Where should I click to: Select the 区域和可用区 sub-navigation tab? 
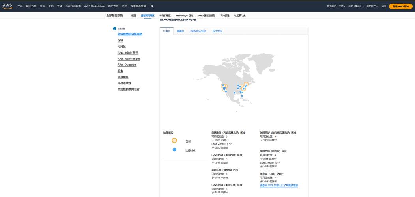pyautogui.click(x=148, y=16)
